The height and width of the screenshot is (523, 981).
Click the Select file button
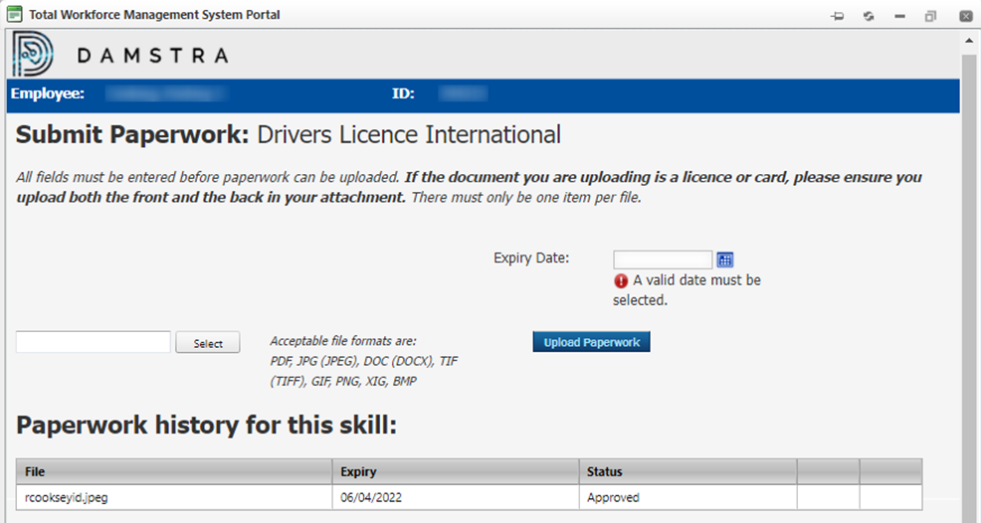pos(208,343)
